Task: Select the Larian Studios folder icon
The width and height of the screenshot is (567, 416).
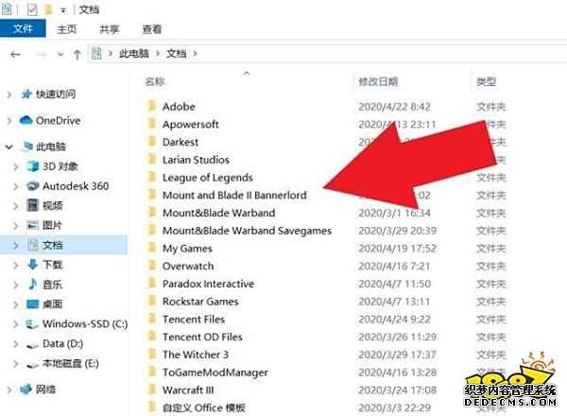Action: pyautogui.click(x=152, y=159)
